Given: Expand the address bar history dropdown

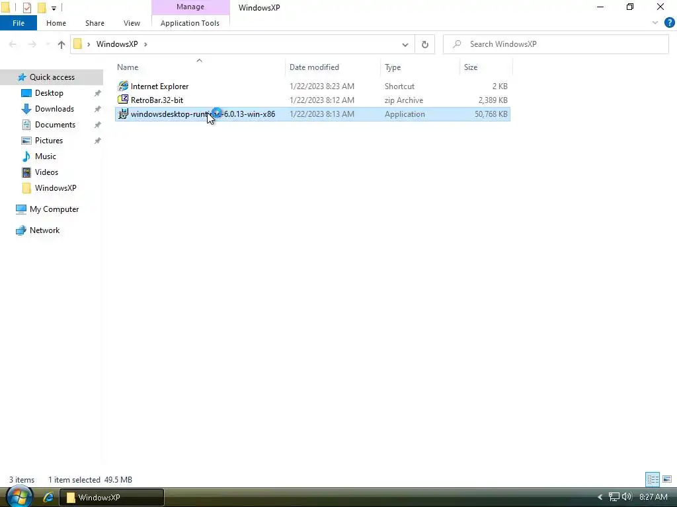Looking at the screenshot, I should (x=405, y=44).
